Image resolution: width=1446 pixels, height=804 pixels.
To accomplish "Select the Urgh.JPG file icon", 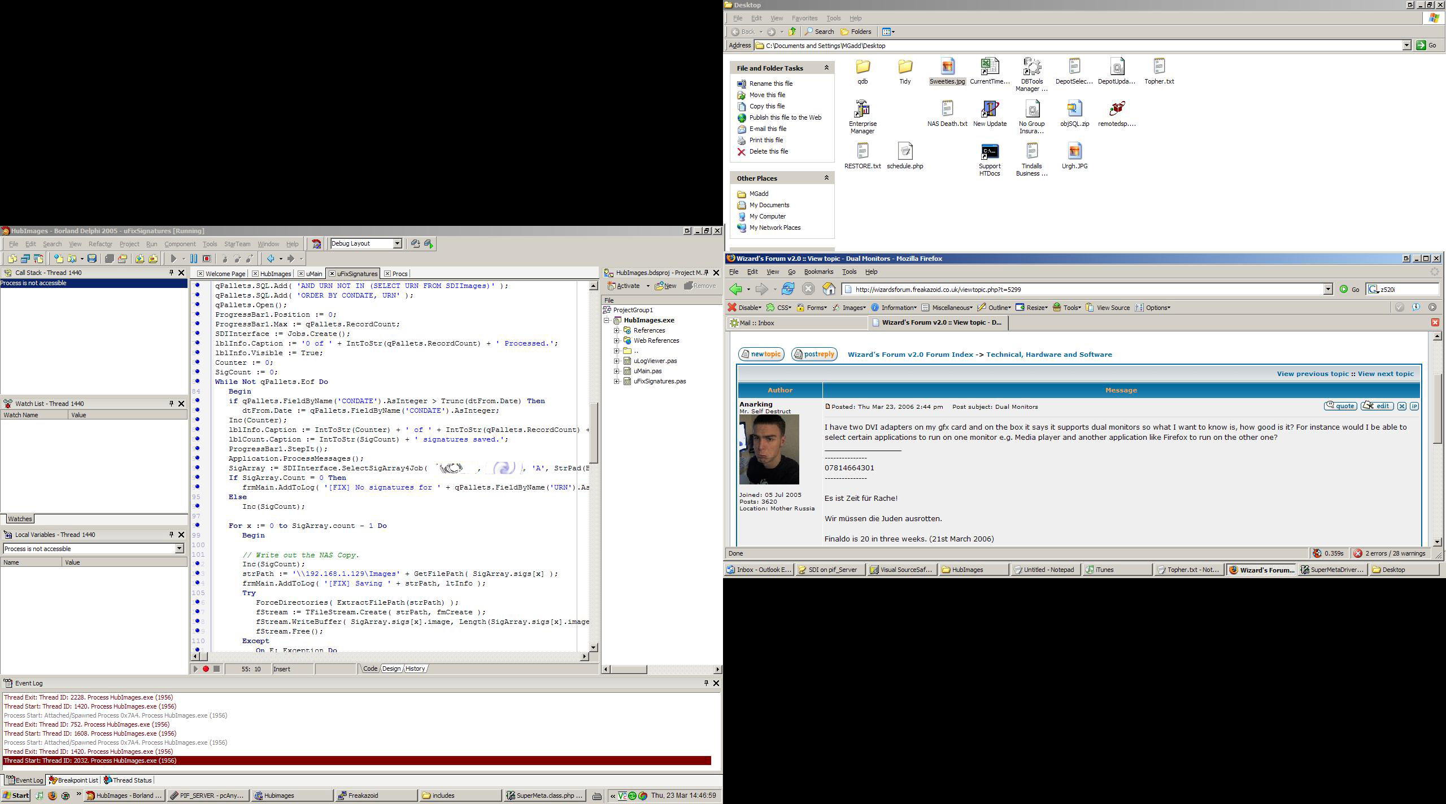I will [x=1074, y=151].
